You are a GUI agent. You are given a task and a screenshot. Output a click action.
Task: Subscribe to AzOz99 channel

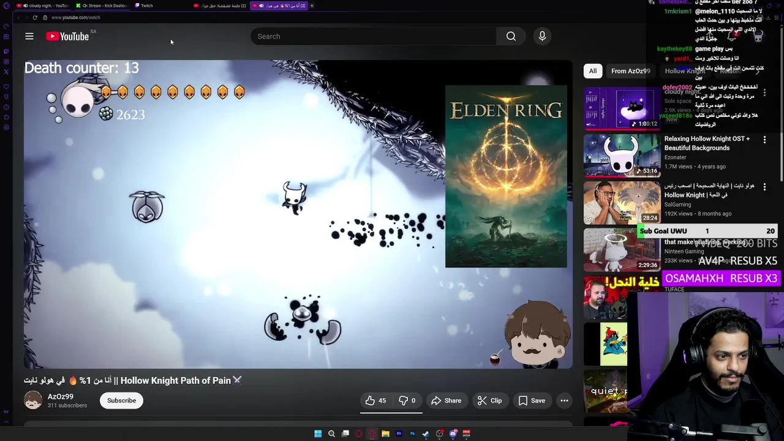pyautogui.click(x=121, y=401)
